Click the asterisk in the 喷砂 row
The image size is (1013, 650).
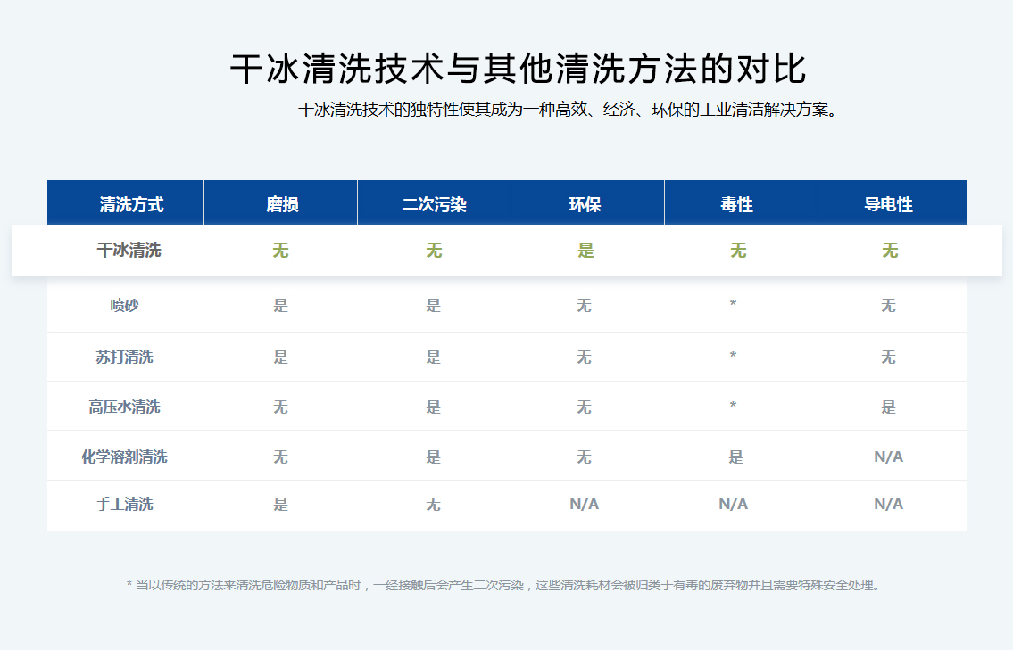733,306
